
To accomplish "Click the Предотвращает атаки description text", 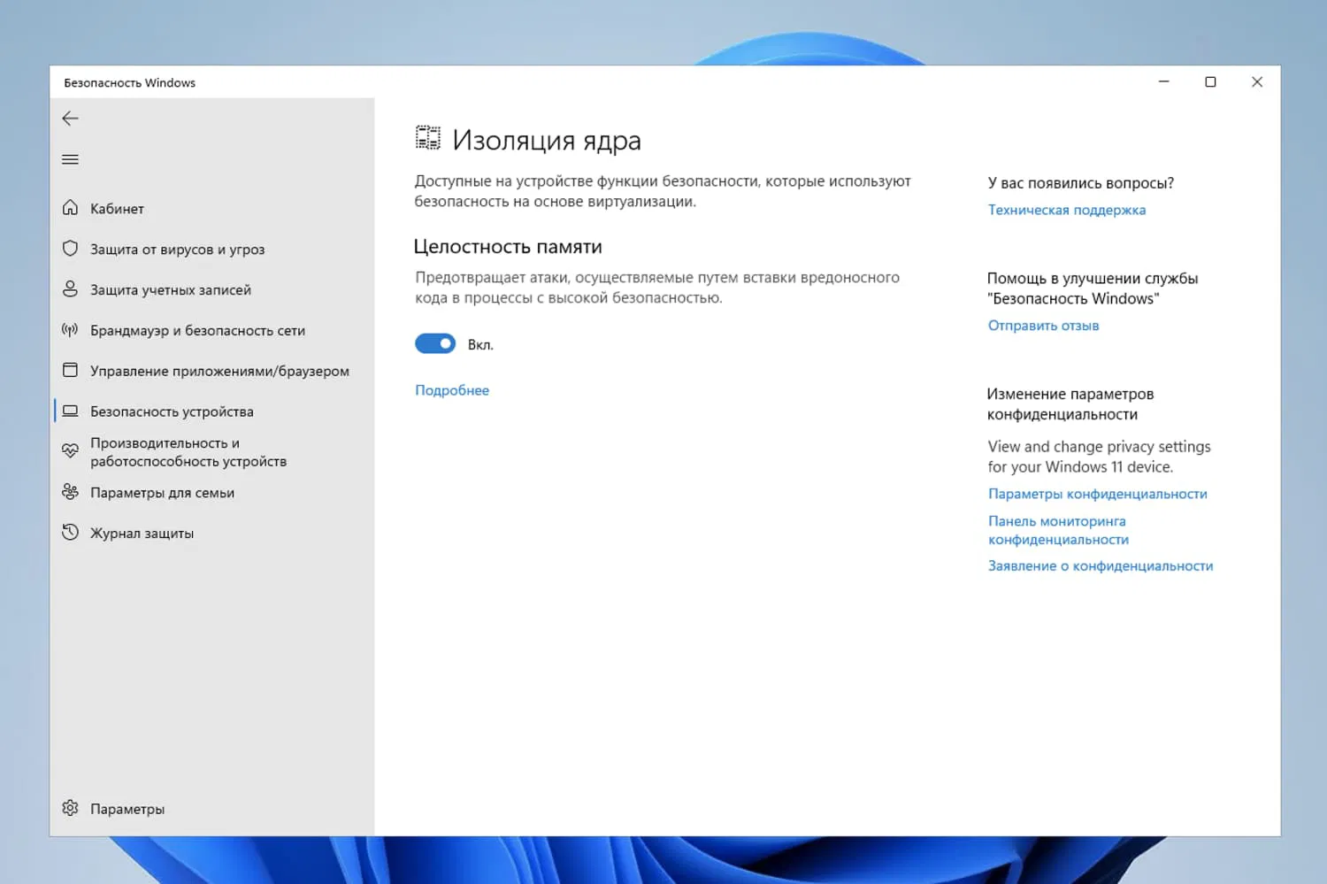I will (657, 288).
